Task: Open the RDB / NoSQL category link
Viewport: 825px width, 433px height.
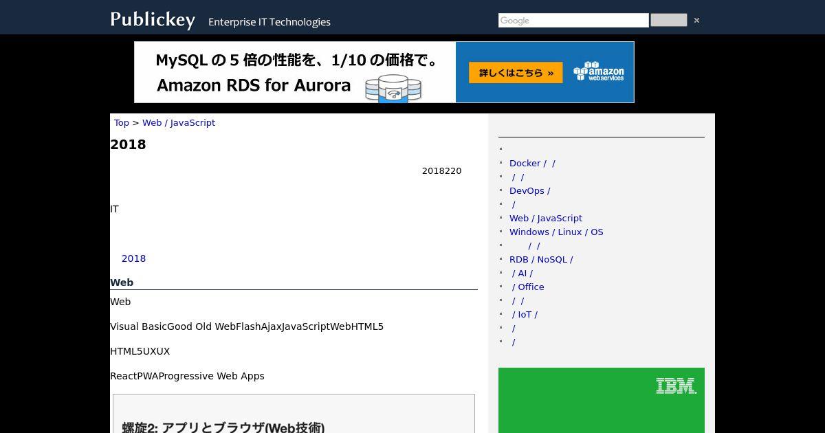Action: (541, 259)
